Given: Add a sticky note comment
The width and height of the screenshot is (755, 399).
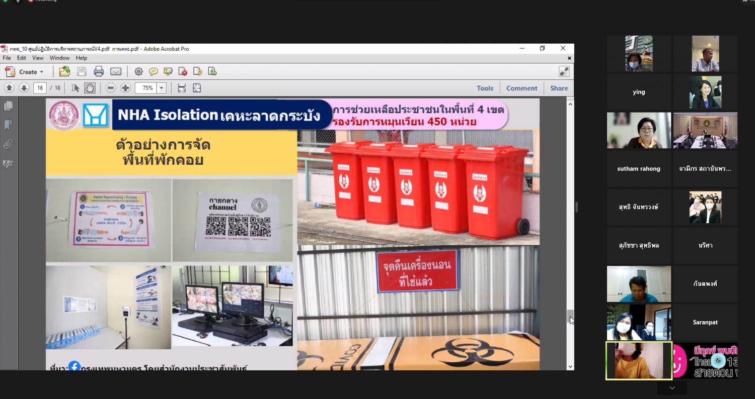Looking at the screenshot, I should [154, 72].
